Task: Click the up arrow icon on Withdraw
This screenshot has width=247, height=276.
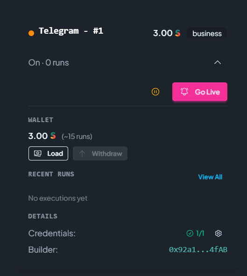Action: 82,153
